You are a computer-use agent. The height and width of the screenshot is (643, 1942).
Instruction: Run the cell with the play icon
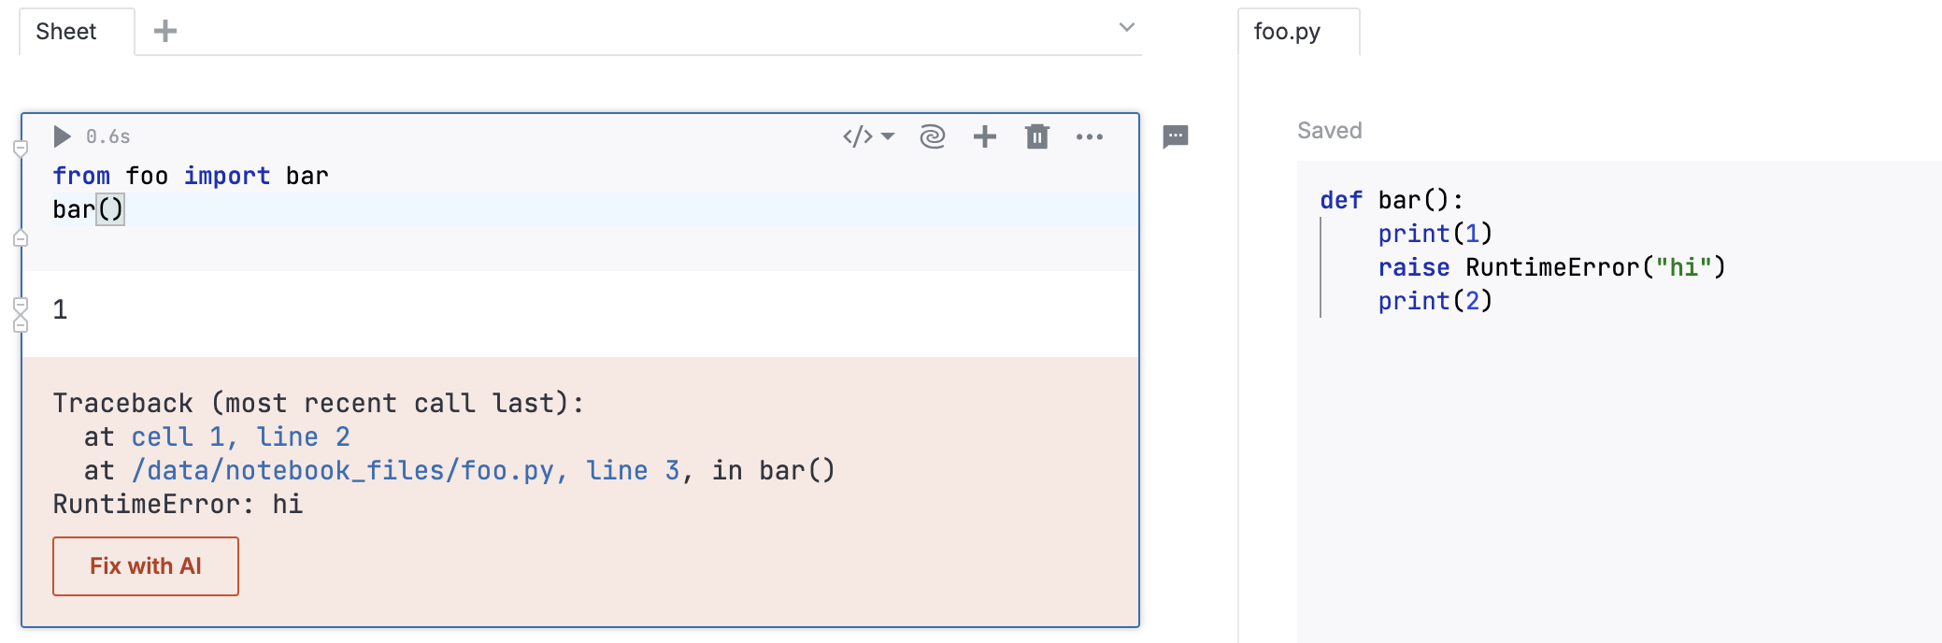pos(62,136)
